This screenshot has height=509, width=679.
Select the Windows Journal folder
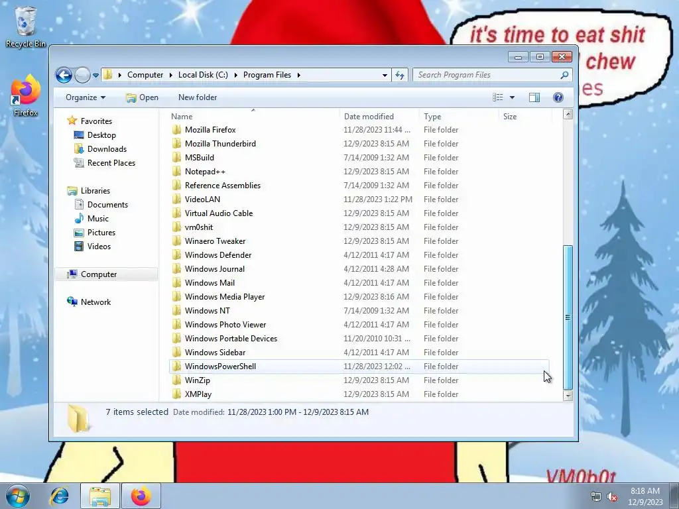coord(214,269)
